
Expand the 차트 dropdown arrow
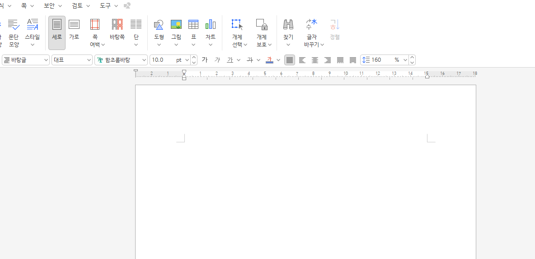tap(211, 45)
